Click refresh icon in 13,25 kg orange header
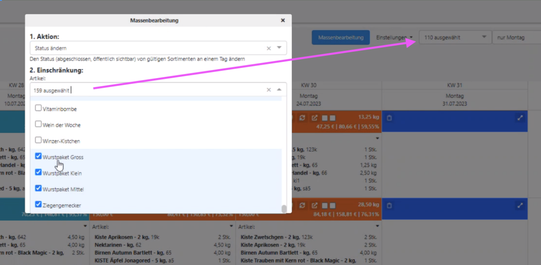The image size is (541, 265). tap(303, 118)
